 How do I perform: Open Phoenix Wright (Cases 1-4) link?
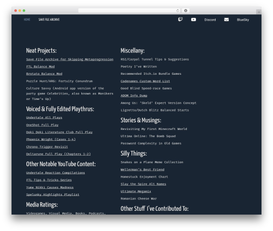(x=51, y=139)
